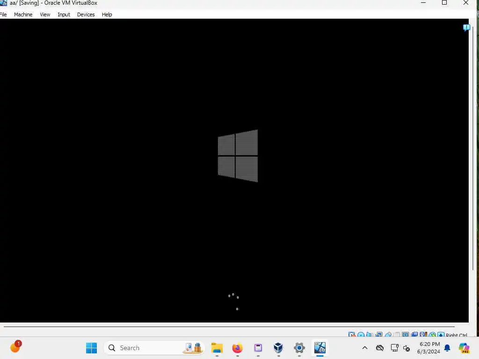479x359 pixels.
Task: Open the File menu in VirtualBox
Action: pos(3,14)
